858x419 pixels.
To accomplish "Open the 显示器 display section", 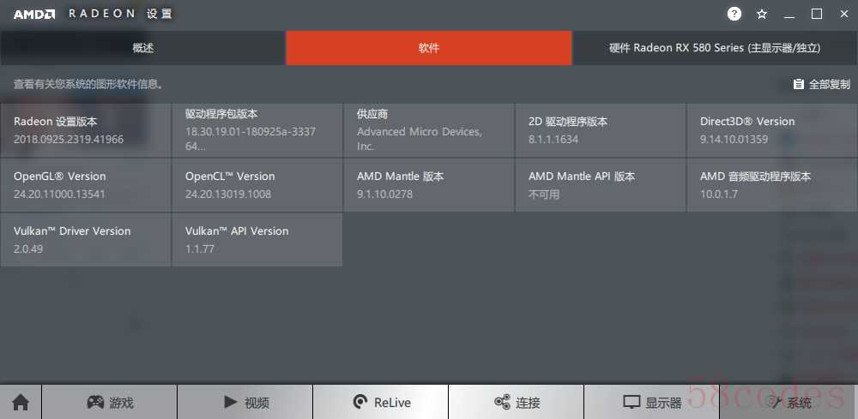I will [x=652, y=403].
